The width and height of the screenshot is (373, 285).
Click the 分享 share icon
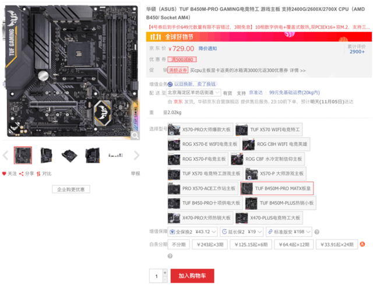tap(21, 174)
